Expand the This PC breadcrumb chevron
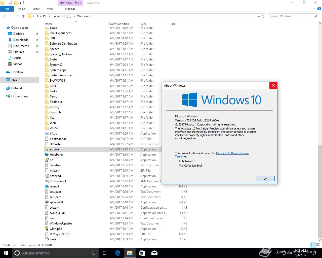 (50, 16)
